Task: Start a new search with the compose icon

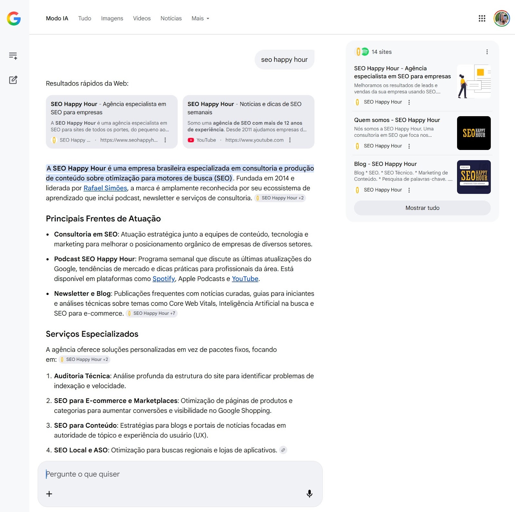Action: [x=13, y=80]
